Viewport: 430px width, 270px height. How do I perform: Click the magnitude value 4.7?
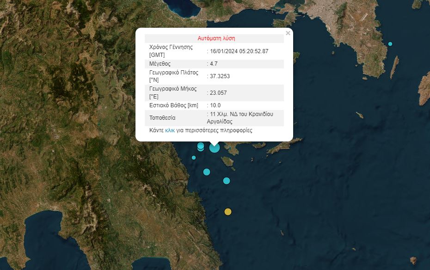click(x=213, y=64)
